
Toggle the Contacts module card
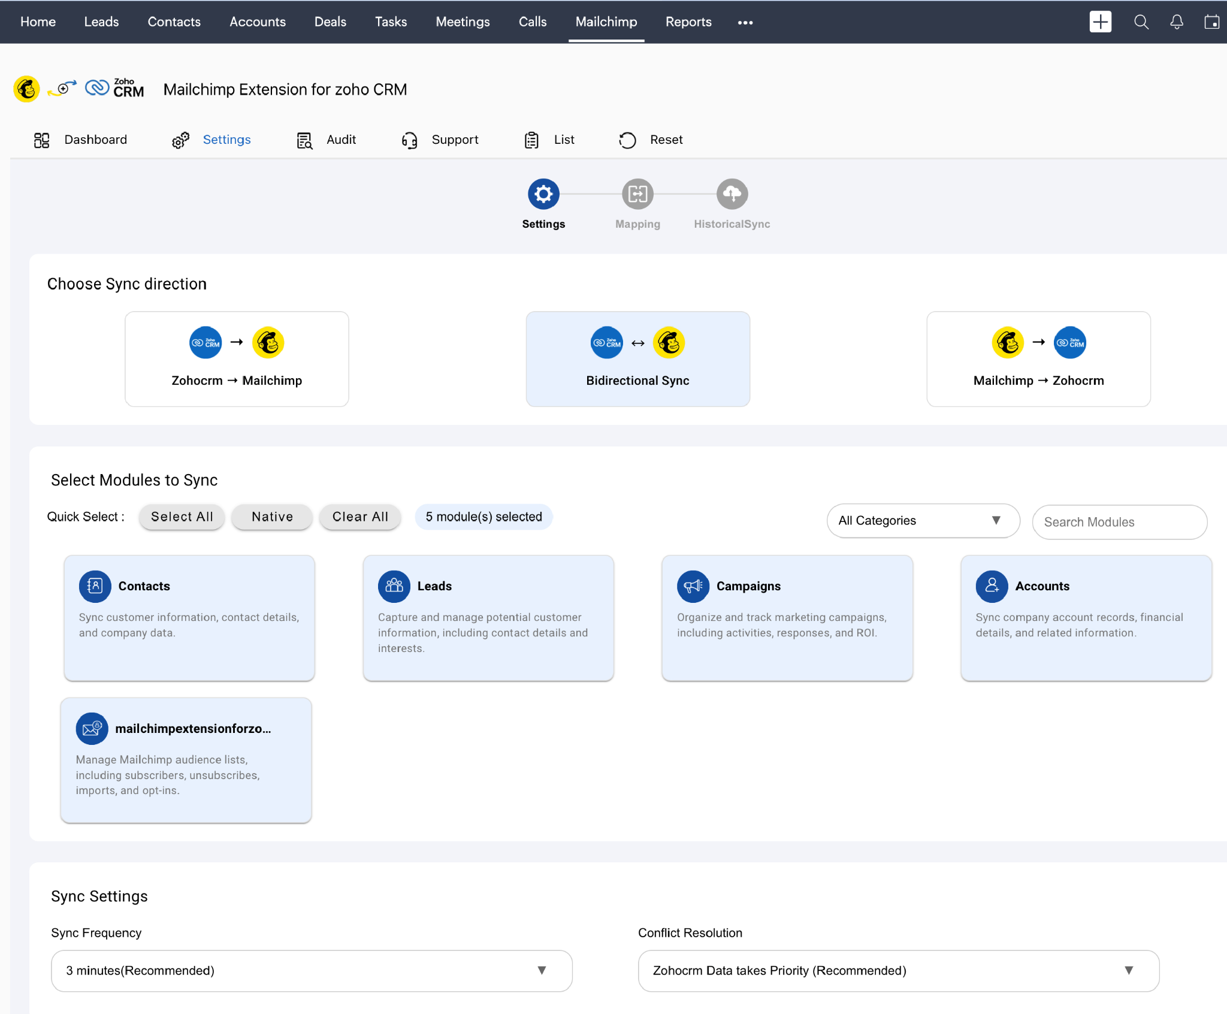pos(189,618)
